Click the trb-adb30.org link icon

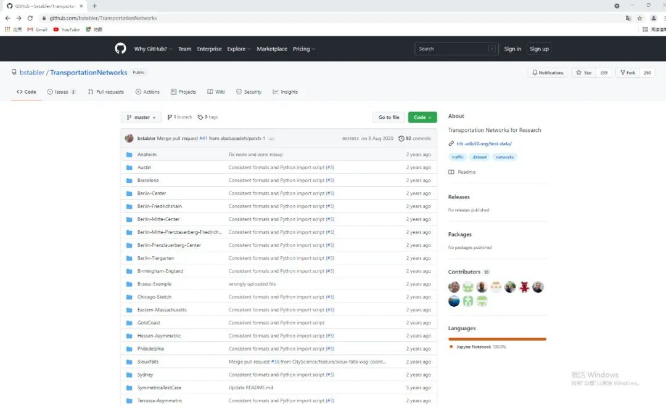coord(451,144)
